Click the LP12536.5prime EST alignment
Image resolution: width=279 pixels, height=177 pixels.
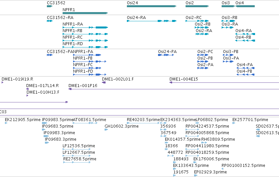tap(76, 149)
